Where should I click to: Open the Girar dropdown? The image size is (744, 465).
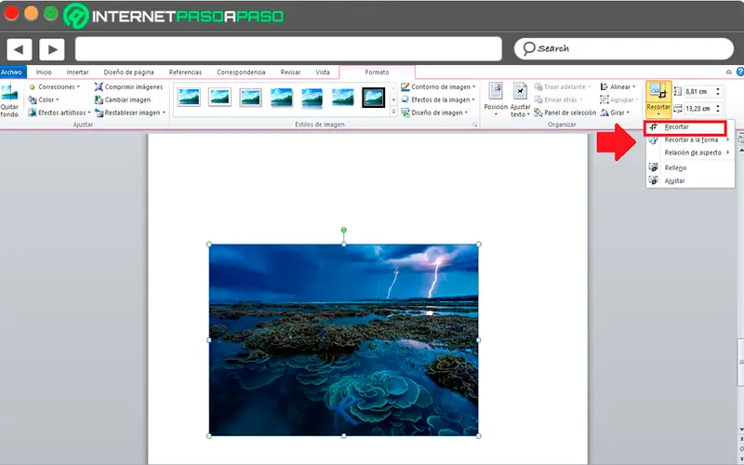point(615,113)
